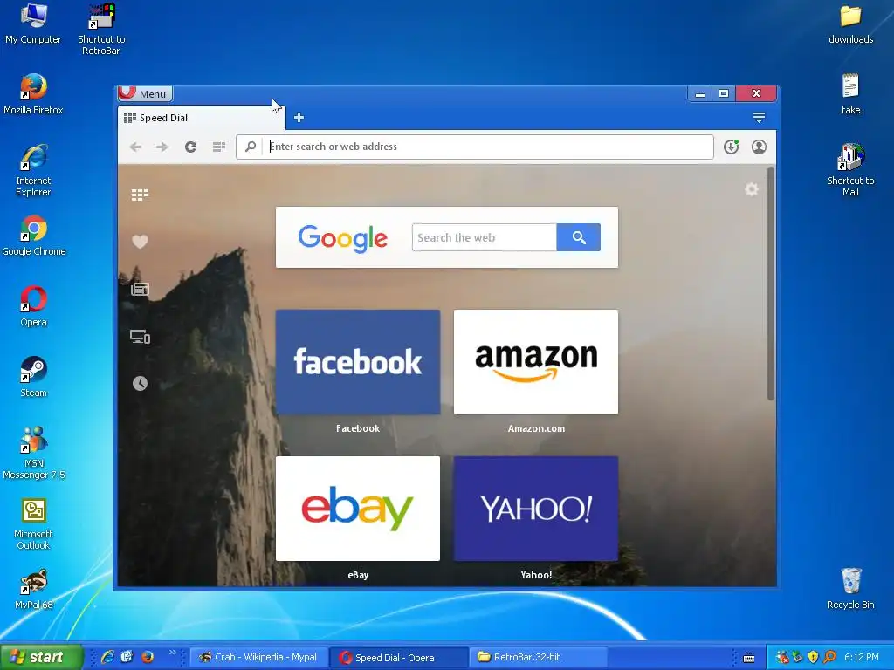Select Internet Explorer desktop icon

(x=33, y=171)
